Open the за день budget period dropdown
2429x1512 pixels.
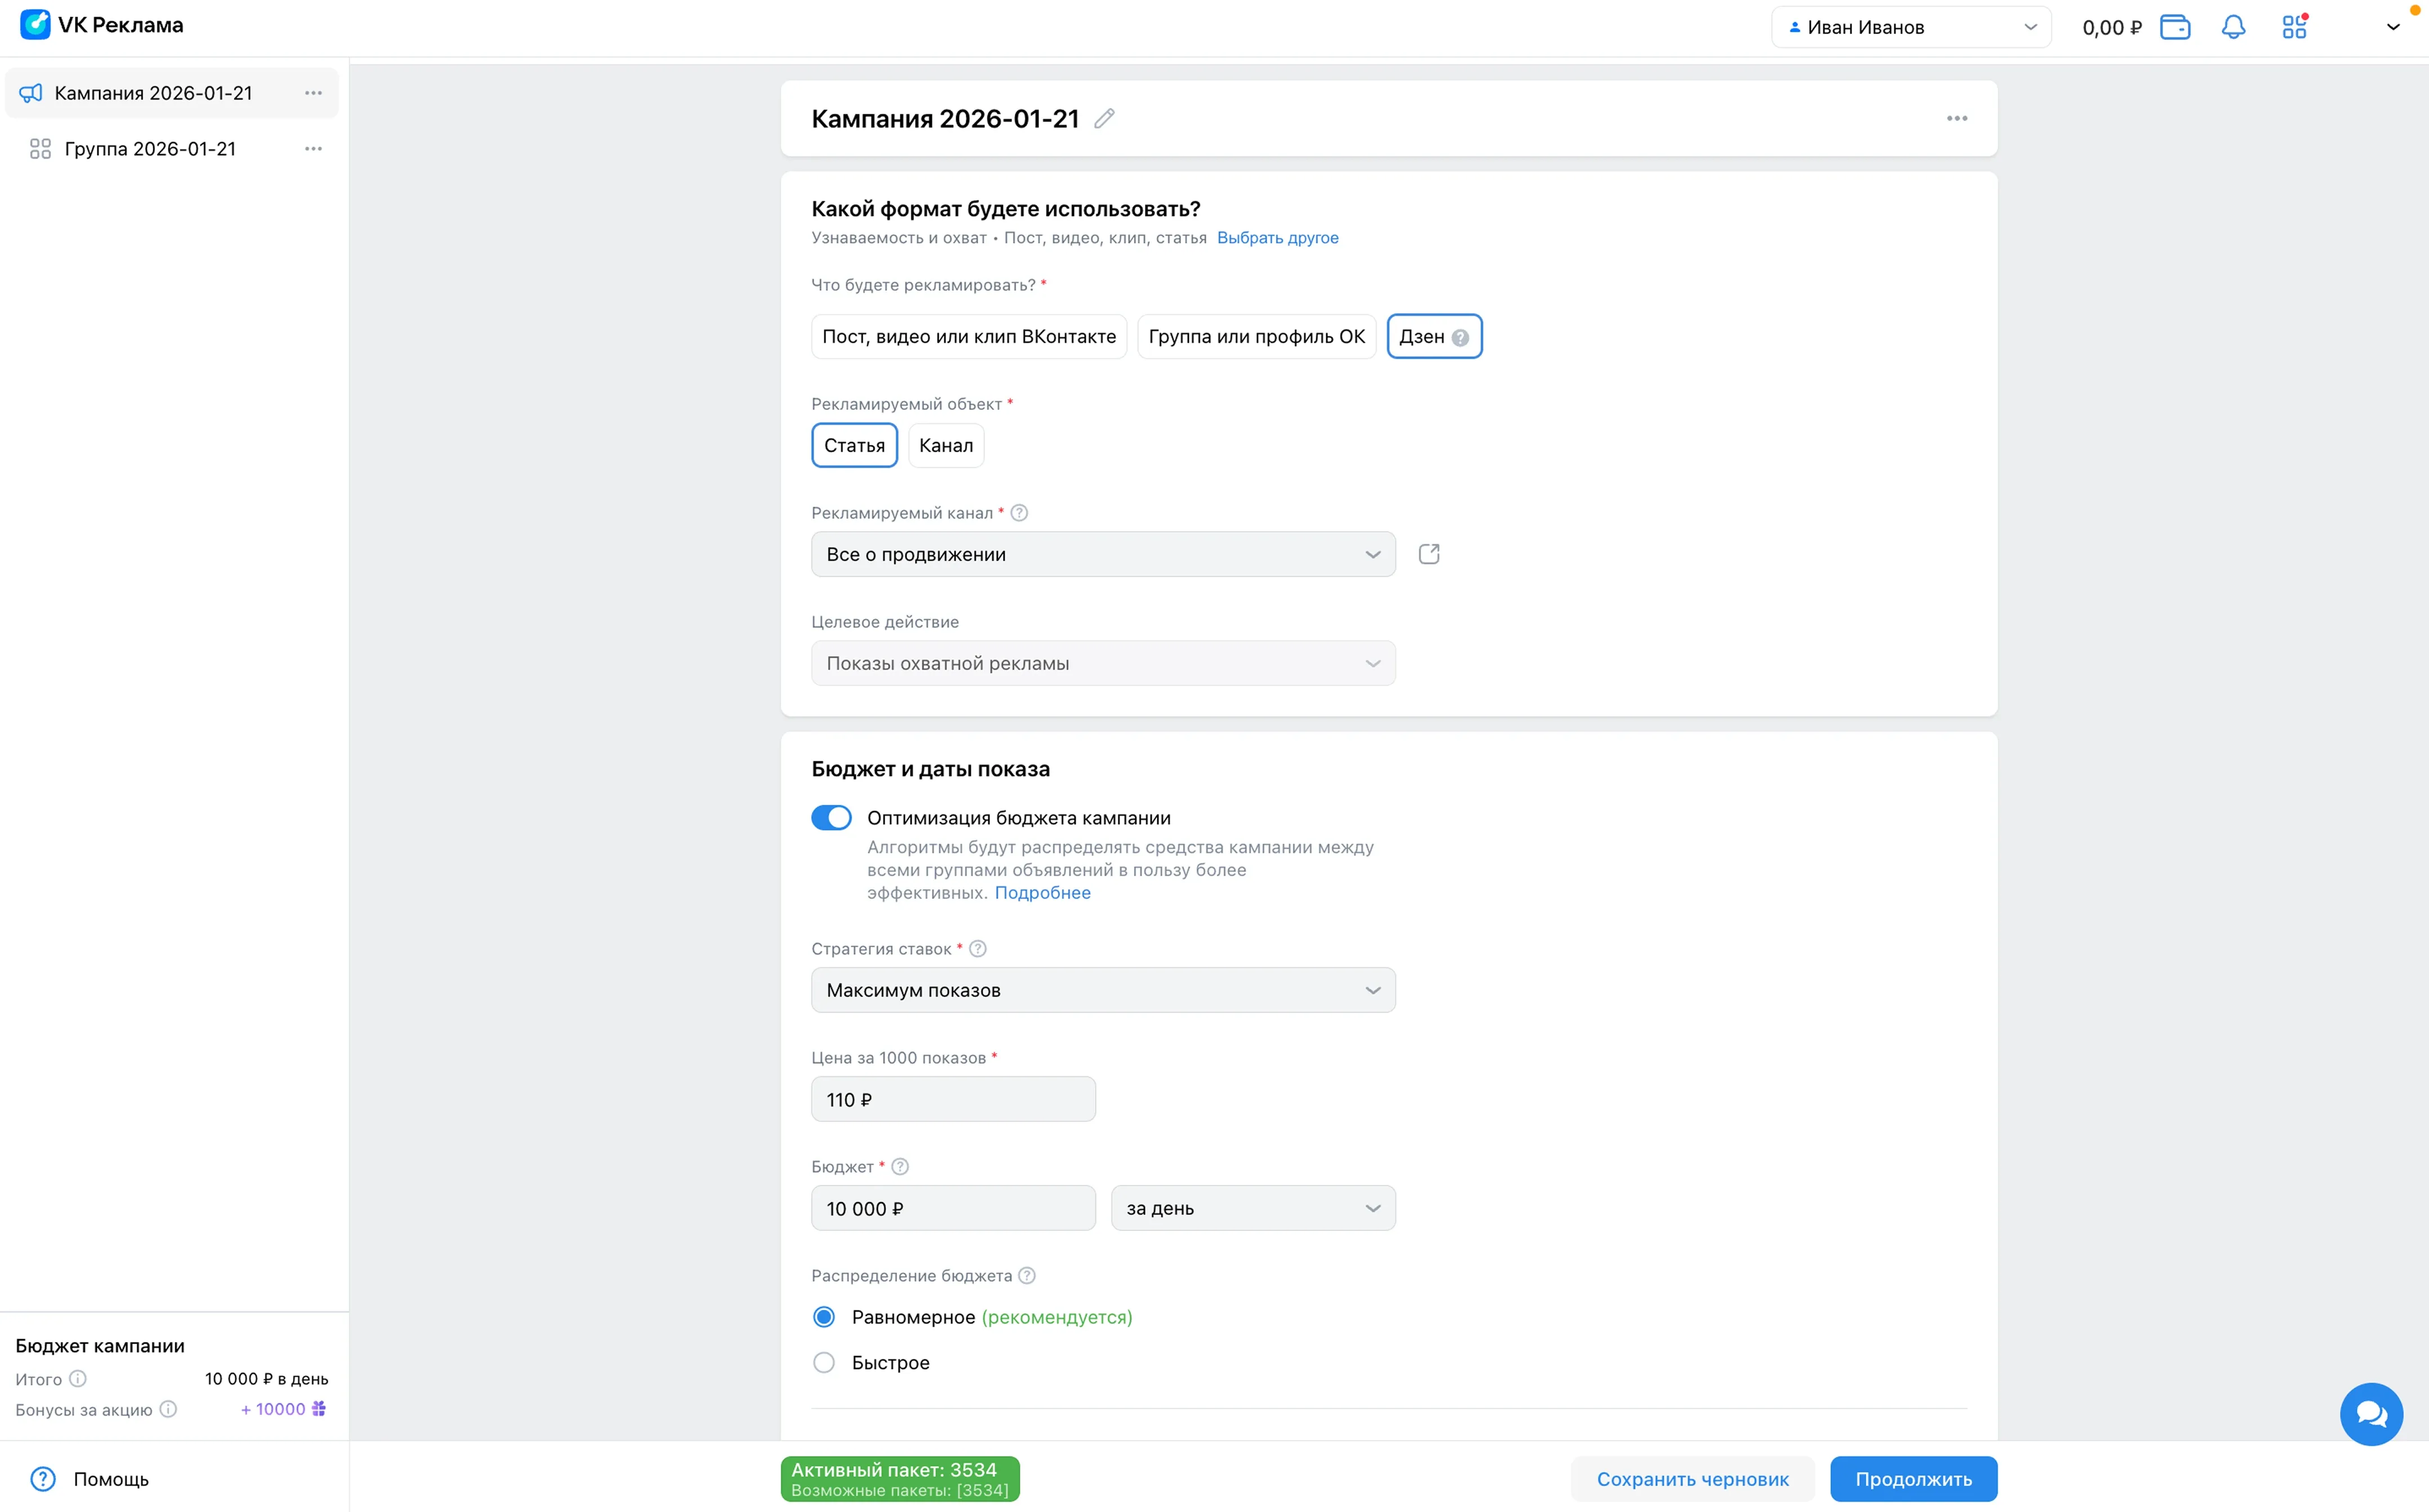(1253, 1208)
